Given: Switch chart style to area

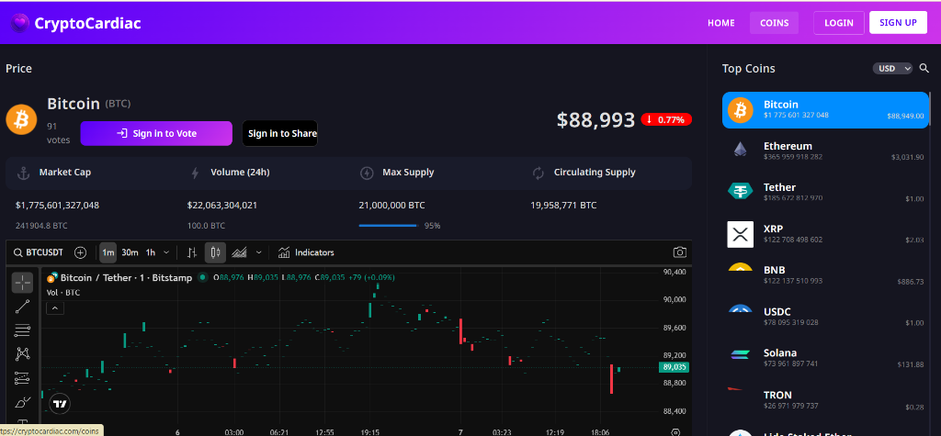Looking at the screenshot, I should coord(240,252).
